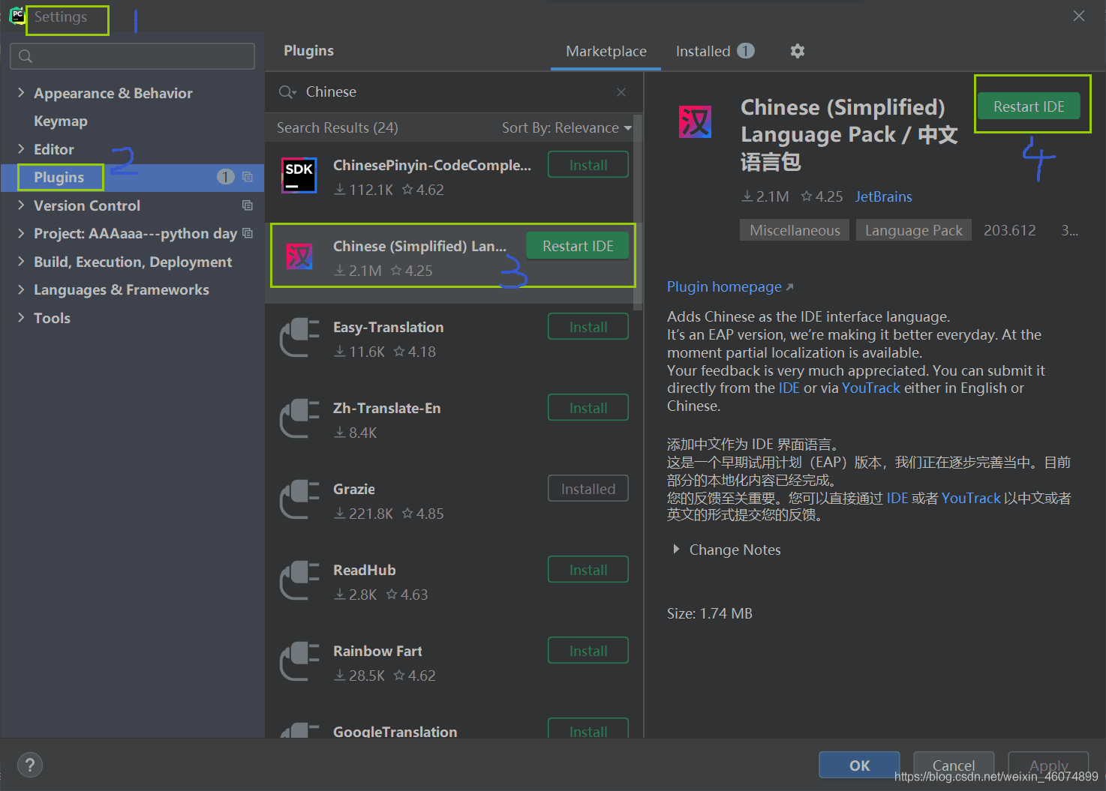Click the Installed button for Grazie

(588, 489)
